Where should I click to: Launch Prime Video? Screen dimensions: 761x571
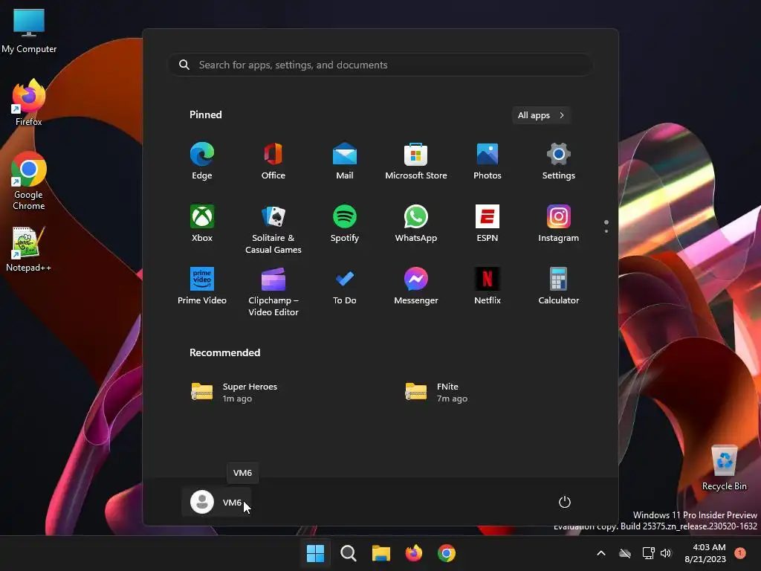pos(202,286)
